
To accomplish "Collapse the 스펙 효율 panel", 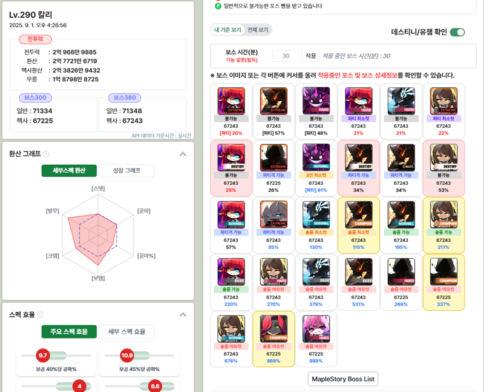I will 183,314.
